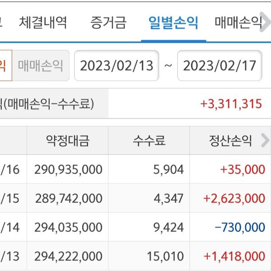Go to the 매매손익 tab
The image size is (271, 271).
click(x=238, y=23)
